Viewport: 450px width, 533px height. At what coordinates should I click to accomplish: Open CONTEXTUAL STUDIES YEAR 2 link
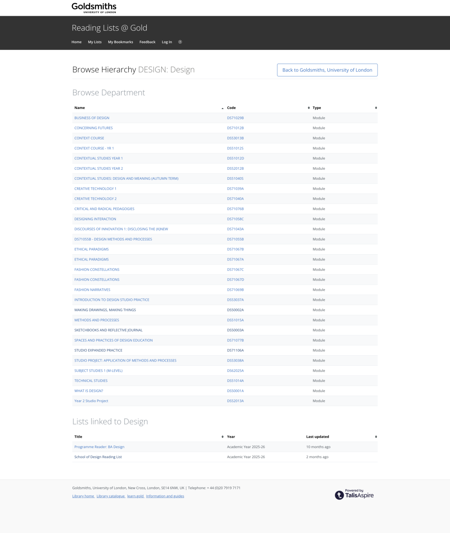(98, 169)
